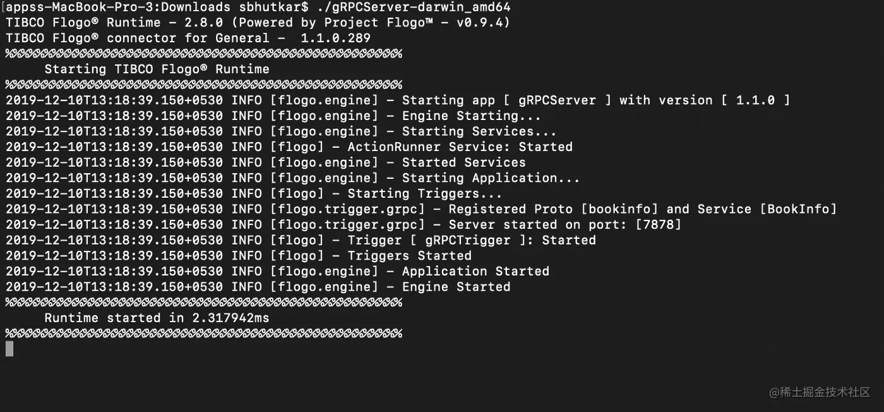Click the "Starting Triggers..." log message
Image resolution: width=884 pixels, height=412 pixels.
(x=424, y=193)
